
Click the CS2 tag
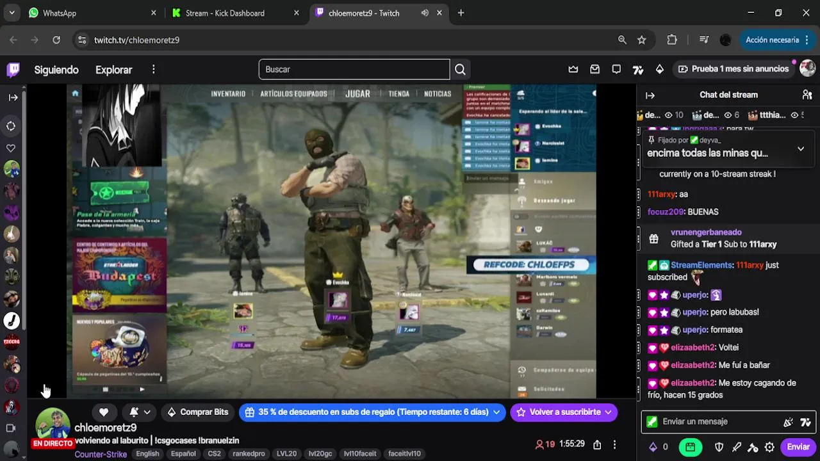tap(214, 454)
